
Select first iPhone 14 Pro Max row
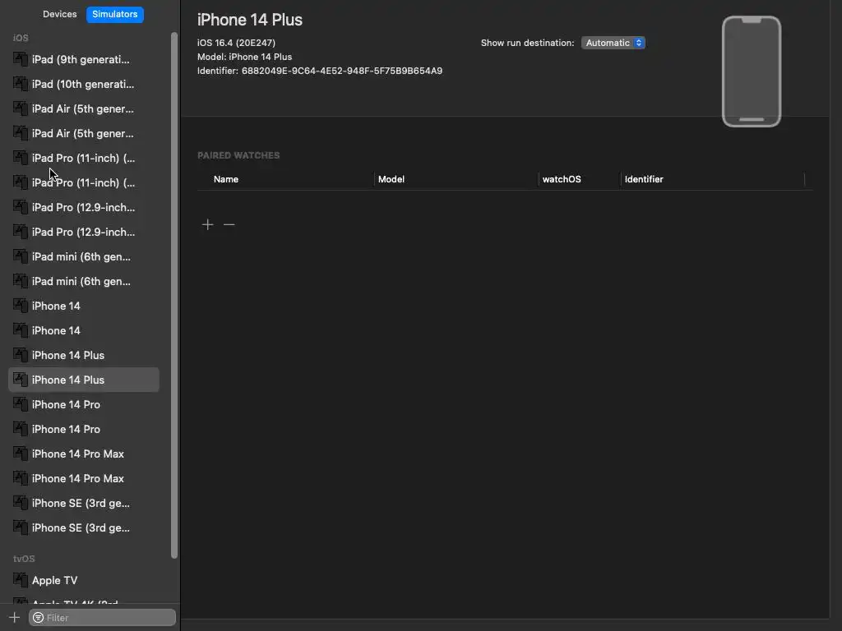[x=84, y=454]
